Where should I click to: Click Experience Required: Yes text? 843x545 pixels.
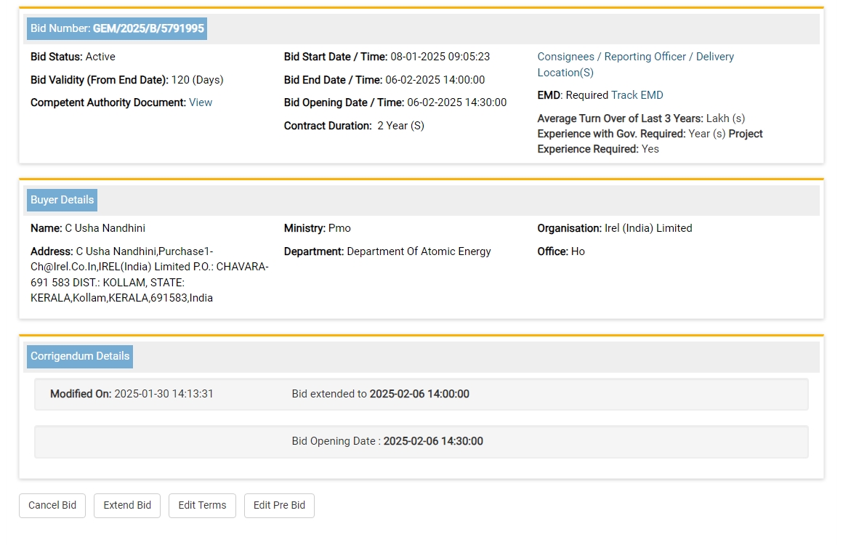click(598, 149)
